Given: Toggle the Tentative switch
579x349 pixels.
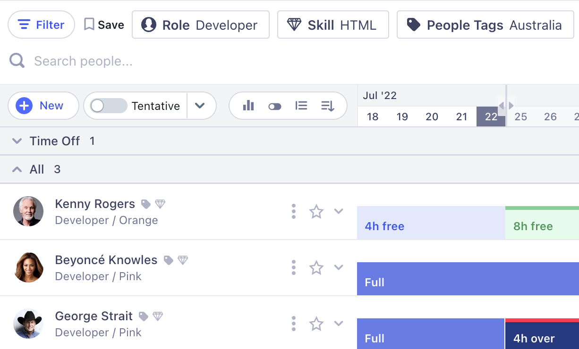Looking at the screenshot, I should coord(109,106).
